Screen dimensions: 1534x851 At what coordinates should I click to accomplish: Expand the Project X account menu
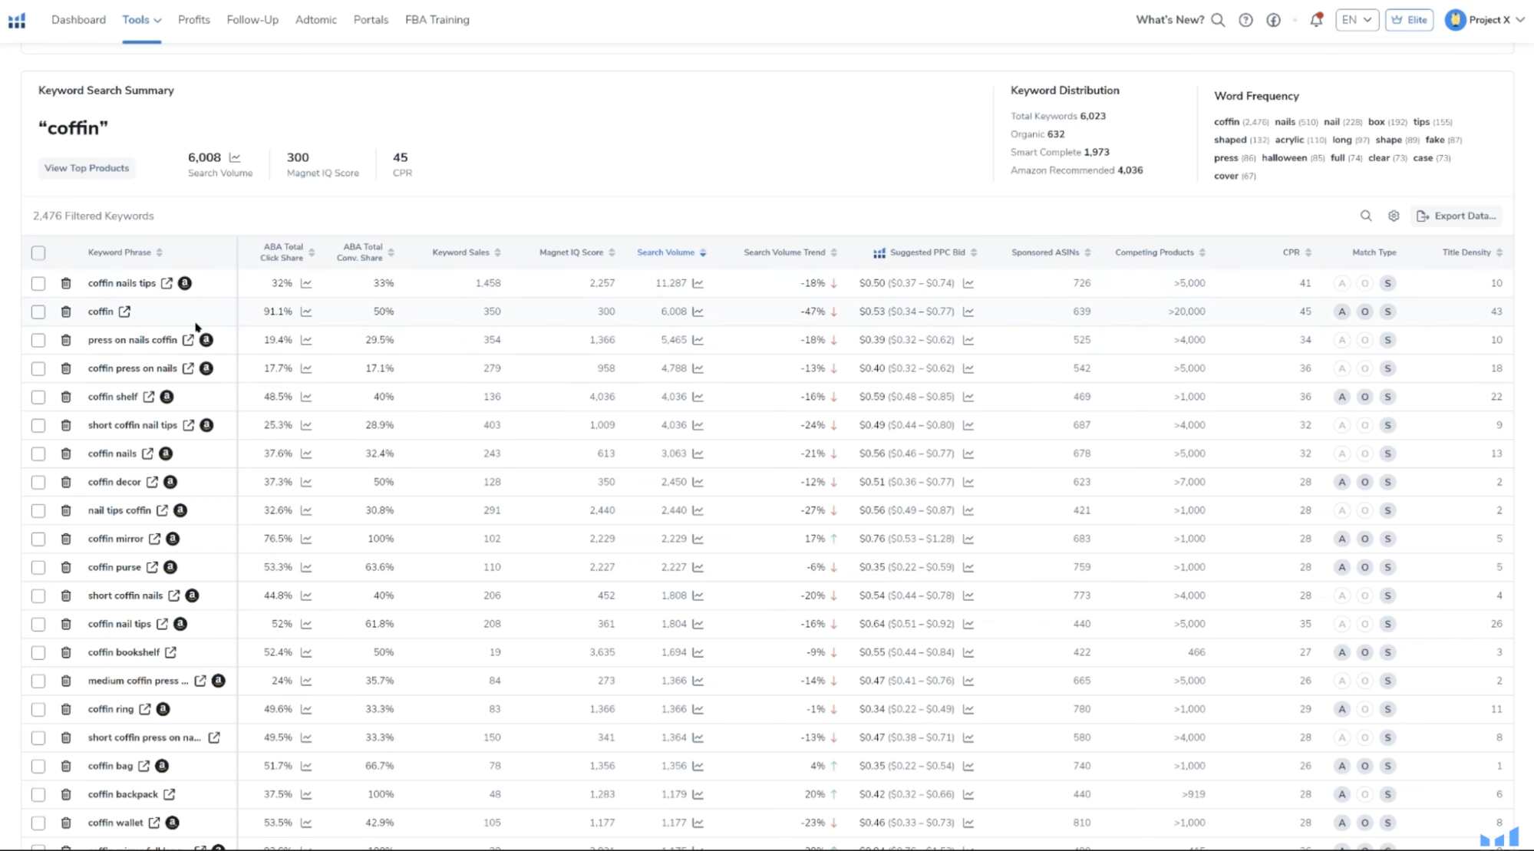[1485, 20]
